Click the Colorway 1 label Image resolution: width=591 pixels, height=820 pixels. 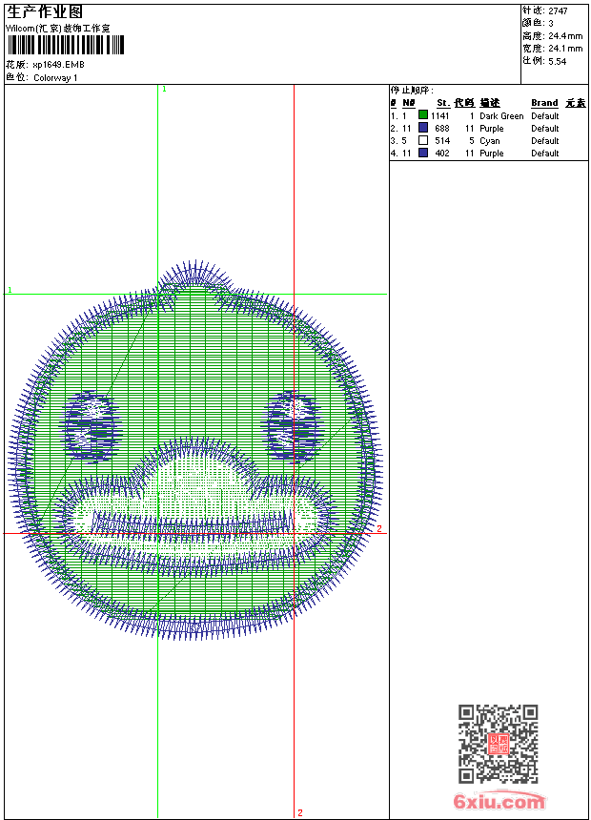point(55,78)
